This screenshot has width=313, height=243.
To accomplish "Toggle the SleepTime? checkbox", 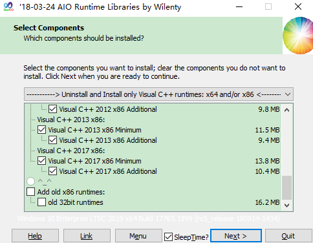I will coord(168,237).
